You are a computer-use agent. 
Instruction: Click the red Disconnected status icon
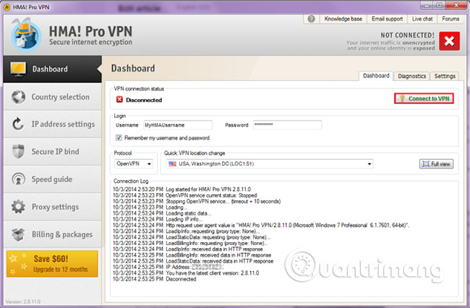click(x=119, y=100)
